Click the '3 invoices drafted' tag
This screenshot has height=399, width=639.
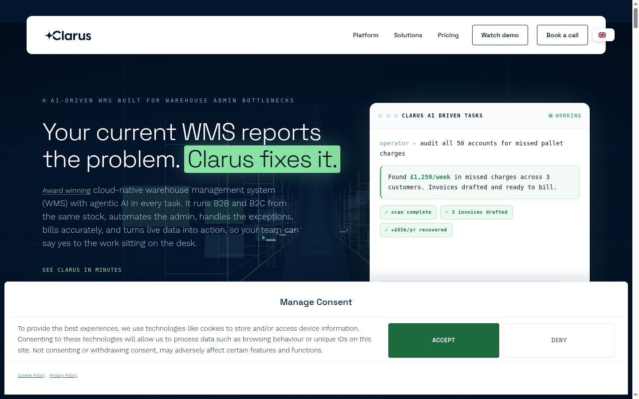(x=477, y=212)
